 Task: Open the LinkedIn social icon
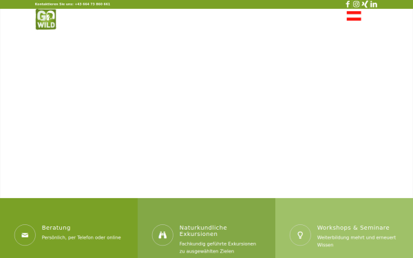pyautogui.click(x=374, y=4)
